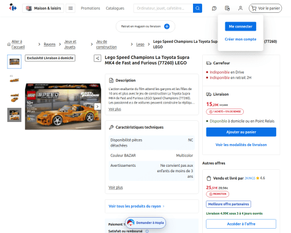Focus the product search field
The image size is (291, 233).
point(163,8)
